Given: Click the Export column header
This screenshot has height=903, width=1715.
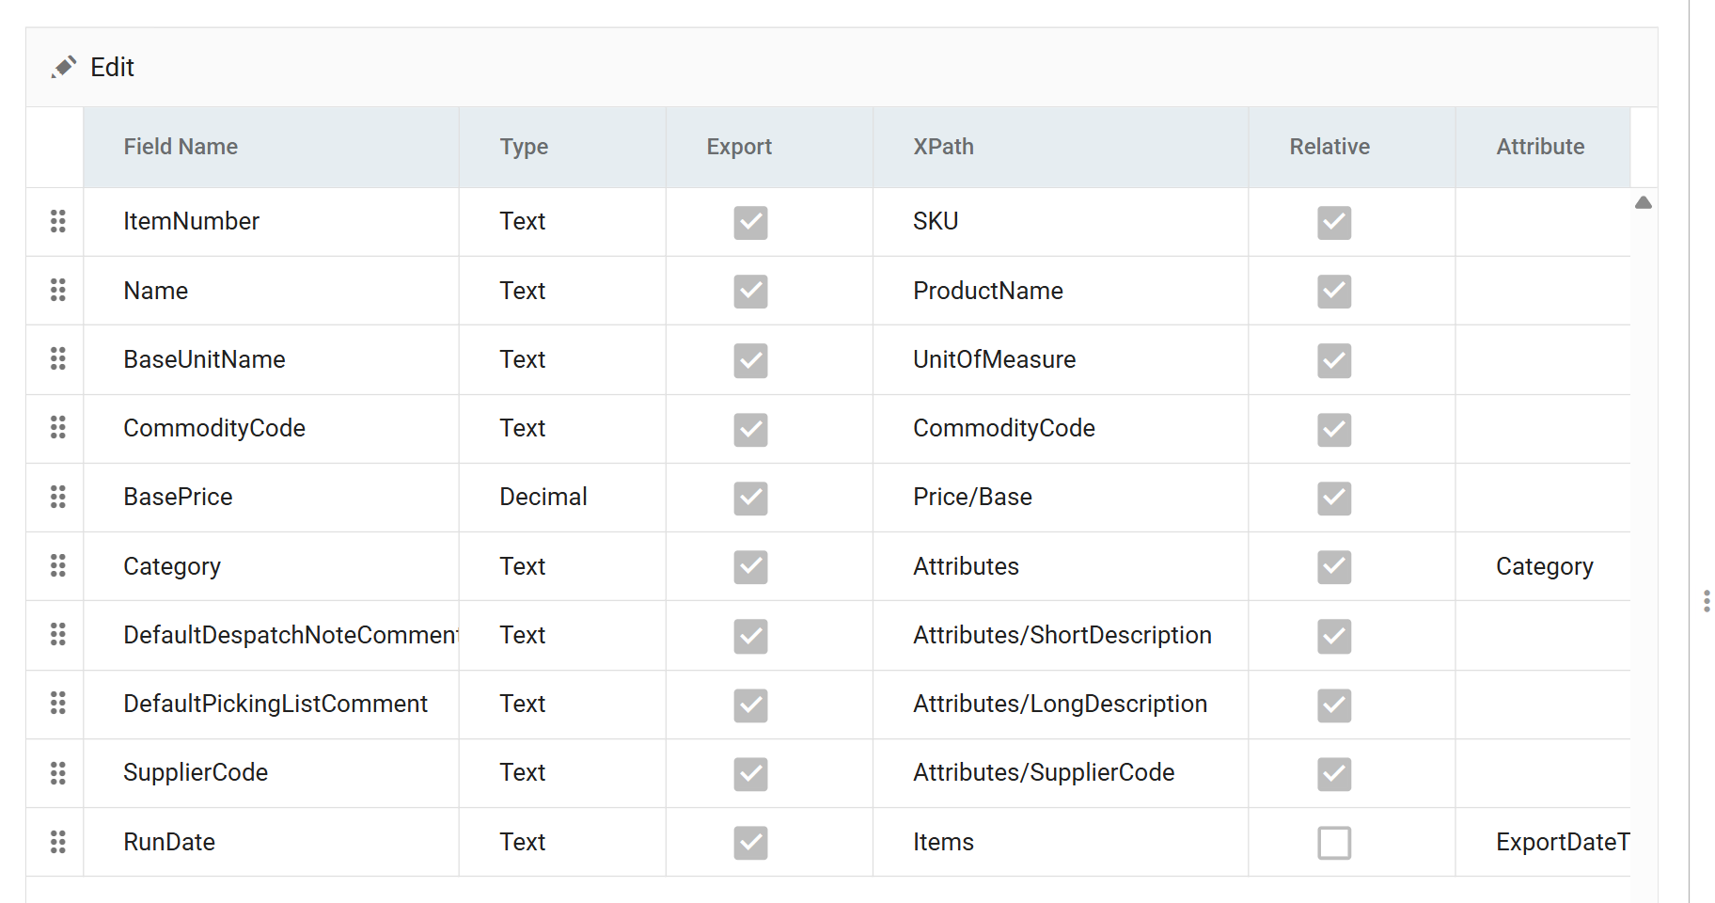Looking at the screenshot, I should pyautogui.click(x=769, y=147).
